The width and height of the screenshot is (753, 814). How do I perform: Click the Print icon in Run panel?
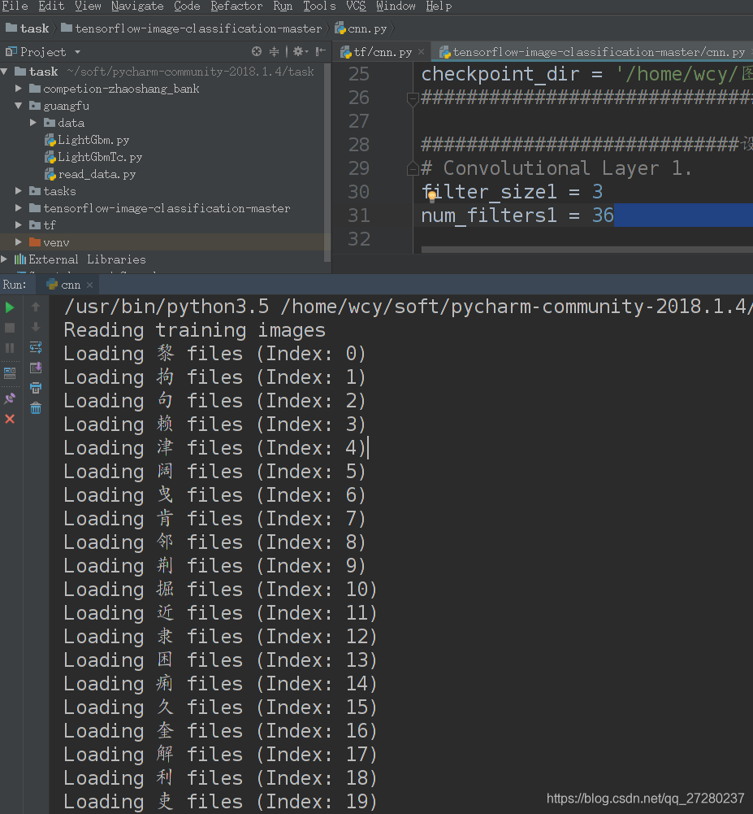pos(36,388)
